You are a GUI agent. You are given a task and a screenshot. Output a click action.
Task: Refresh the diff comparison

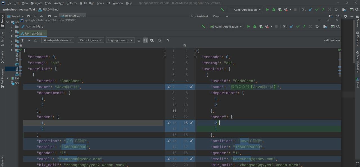click(x=160, y=40)
